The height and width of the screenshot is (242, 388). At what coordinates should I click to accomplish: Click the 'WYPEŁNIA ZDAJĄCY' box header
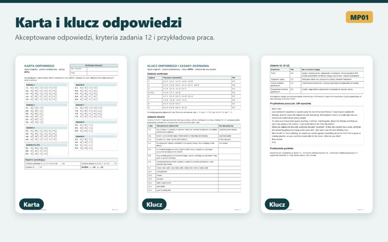(x=94, y=66)
